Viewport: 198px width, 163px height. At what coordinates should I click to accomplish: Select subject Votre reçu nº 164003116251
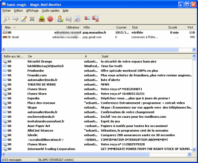(x=123, y=94)
